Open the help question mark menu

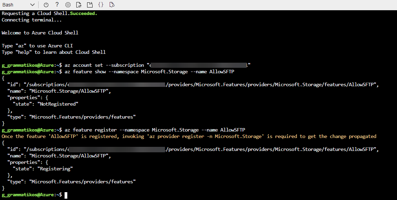(57, 4)
